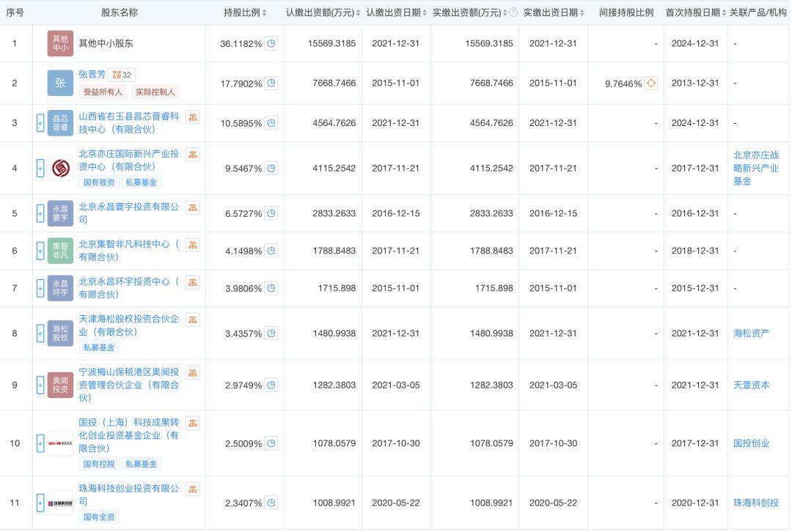Sort by 认缴出资额(万元) column header
Viewport: 792px width, 532px height.
323,12
